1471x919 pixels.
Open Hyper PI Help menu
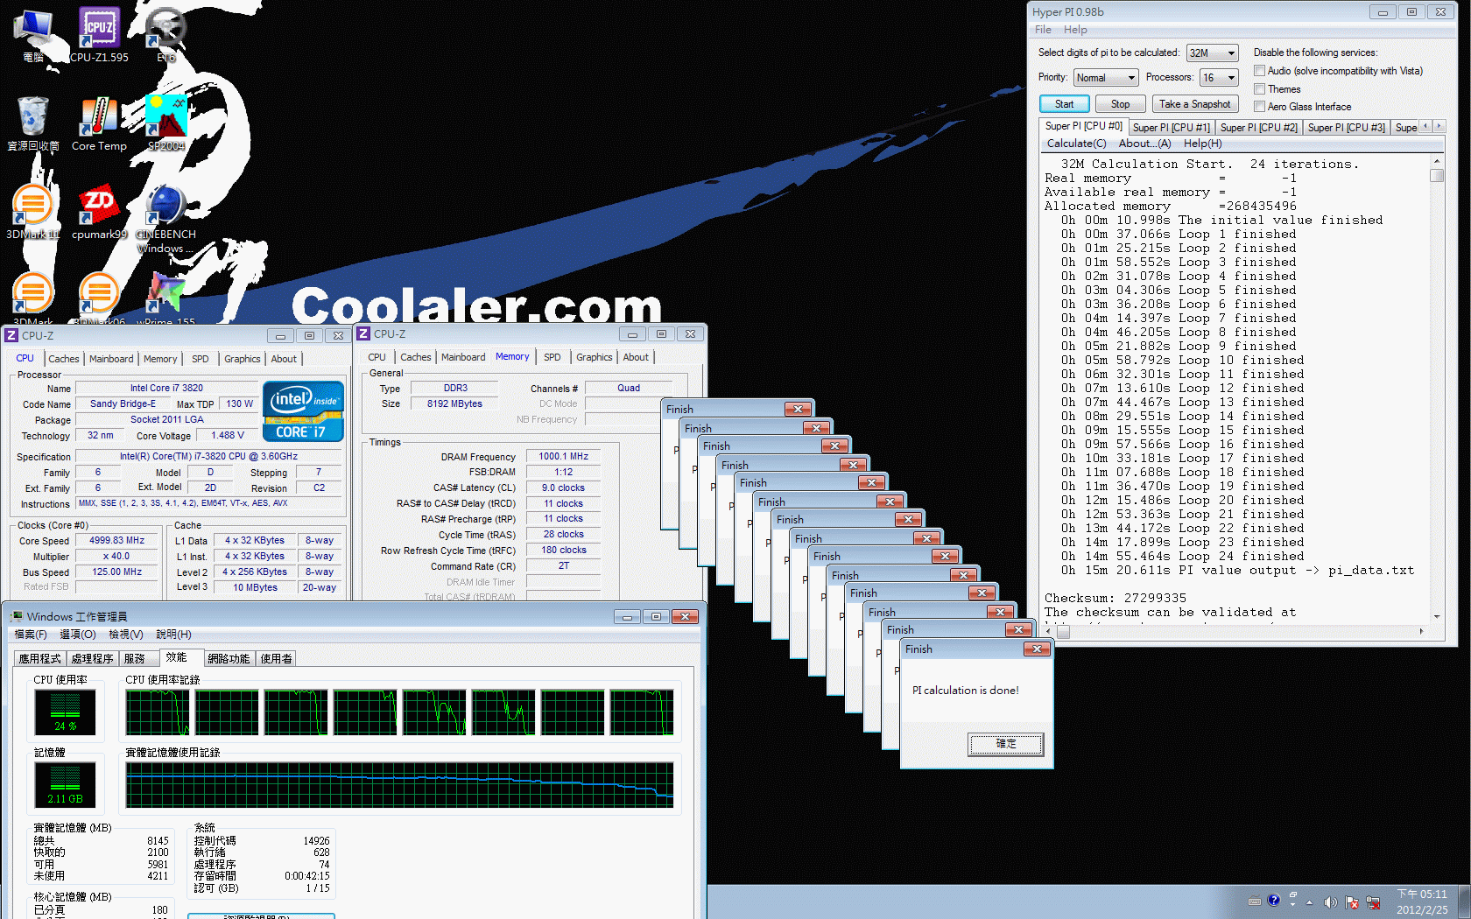tap(1075, 30)
